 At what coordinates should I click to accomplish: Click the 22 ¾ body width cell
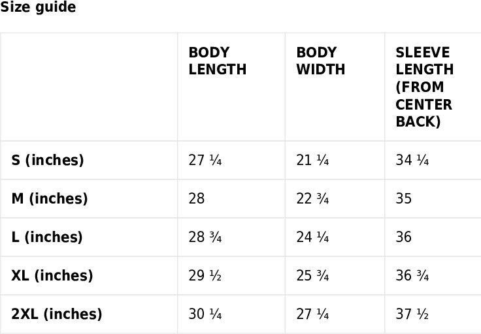point(312,199)
